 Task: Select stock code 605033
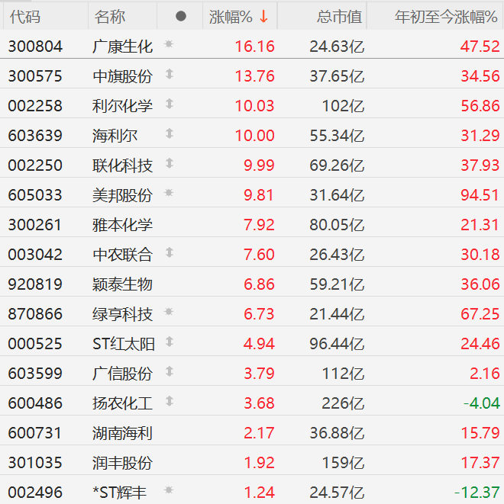click(x=35, y=195)
